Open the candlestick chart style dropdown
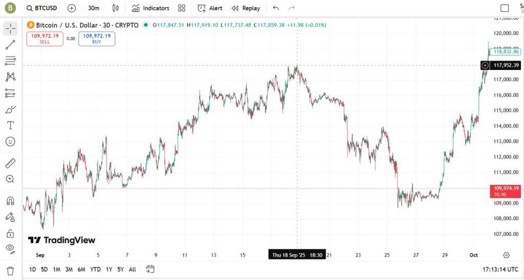Screen dimensions: 524x280 [115, 8]
